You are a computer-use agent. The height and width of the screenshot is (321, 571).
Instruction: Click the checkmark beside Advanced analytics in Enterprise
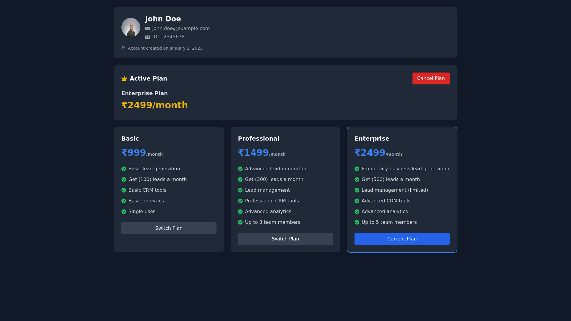coord(357,211)
